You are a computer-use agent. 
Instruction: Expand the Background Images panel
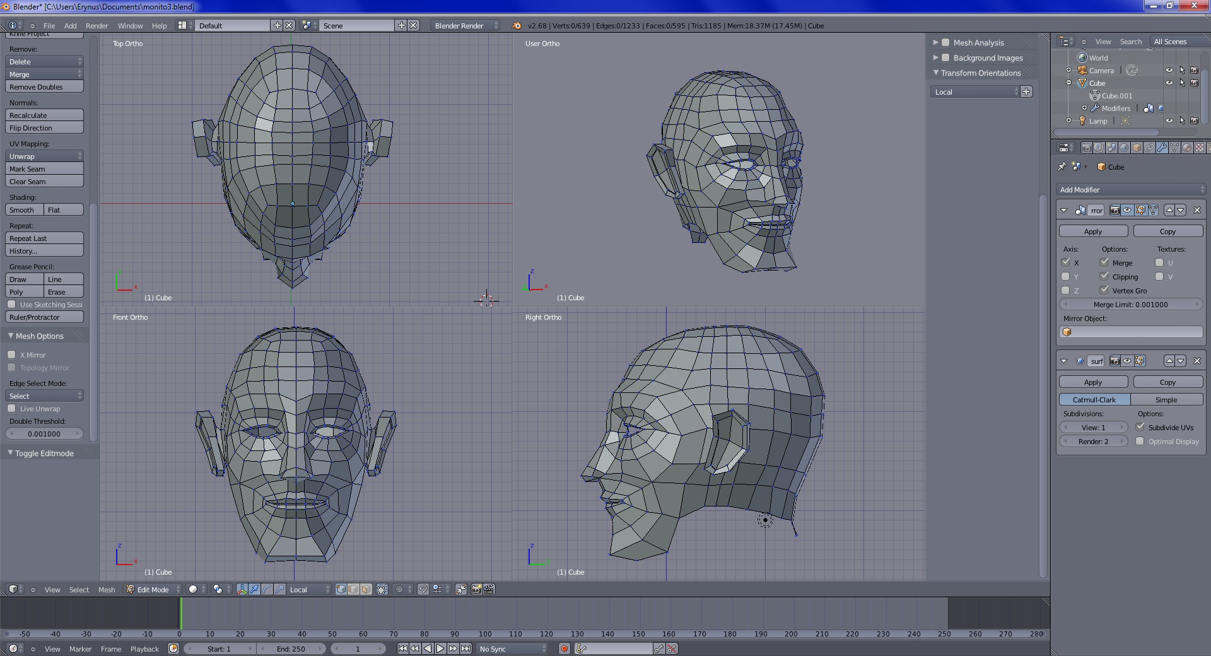point(987,57)
